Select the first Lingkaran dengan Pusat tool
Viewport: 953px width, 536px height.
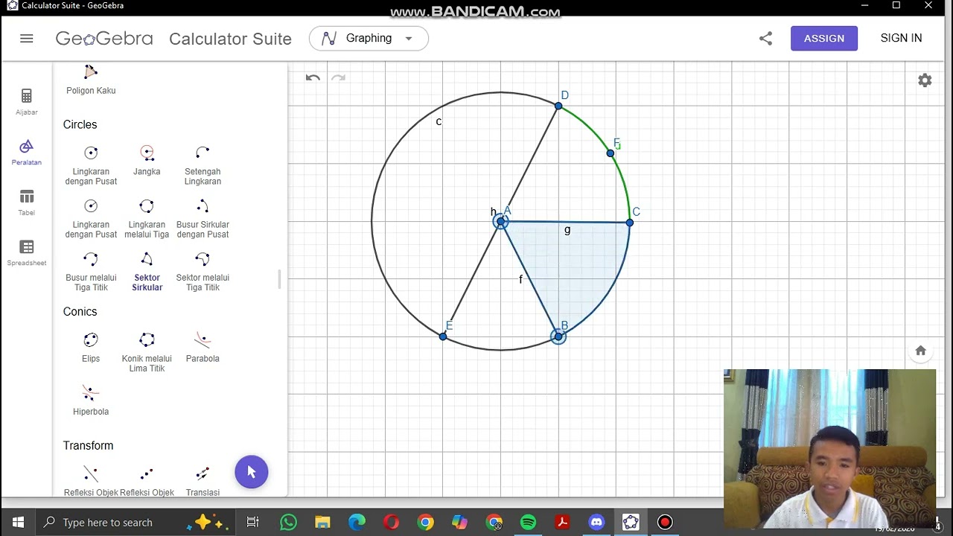click(91, 165)
